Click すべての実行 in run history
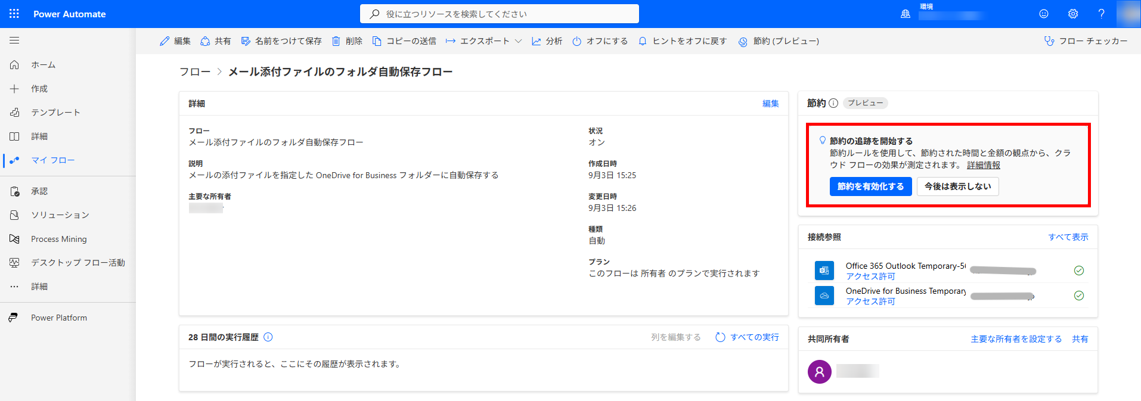The image size is (1141, 401). point(747,337)
